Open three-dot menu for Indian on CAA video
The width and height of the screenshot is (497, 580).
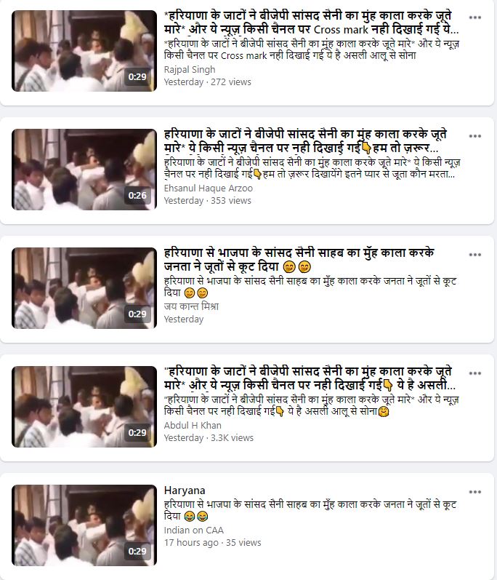click(x=475, y=492)
